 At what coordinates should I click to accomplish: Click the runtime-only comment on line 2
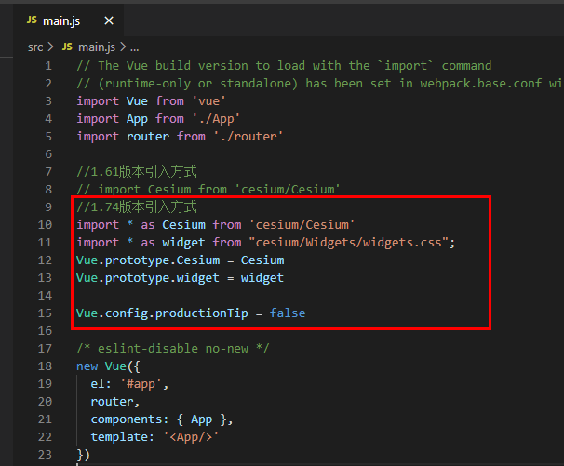tap(320, 84)
